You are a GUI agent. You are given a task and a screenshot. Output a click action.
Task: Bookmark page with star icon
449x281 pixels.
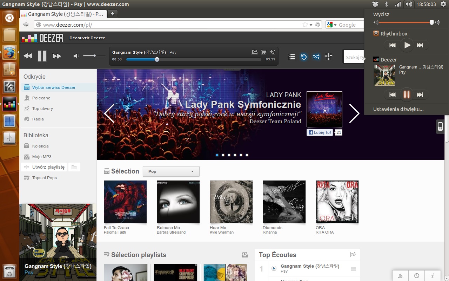(305, 25)
